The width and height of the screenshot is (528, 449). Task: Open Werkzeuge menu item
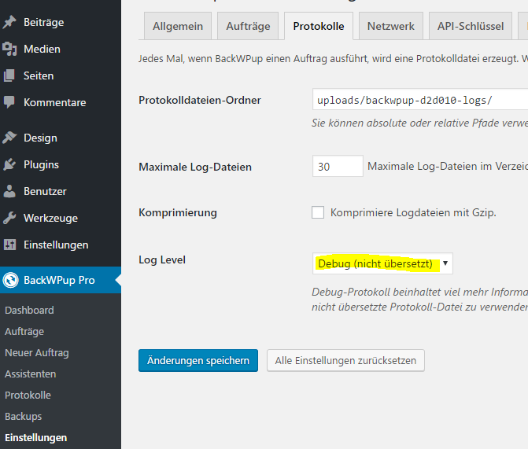pyautogui.click(x=61, y=218)
